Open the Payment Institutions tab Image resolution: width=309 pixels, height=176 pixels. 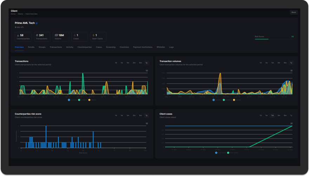(x=143, y=47)
